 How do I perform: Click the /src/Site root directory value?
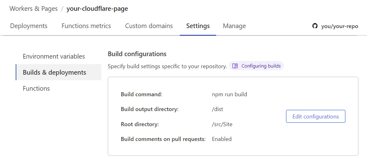(x=222, y=124)
